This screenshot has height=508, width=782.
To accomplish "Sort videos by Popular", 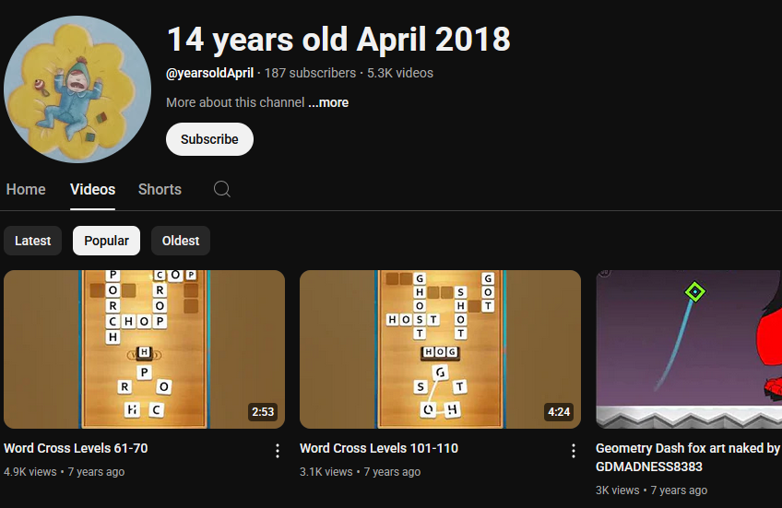I will (106, 241).
